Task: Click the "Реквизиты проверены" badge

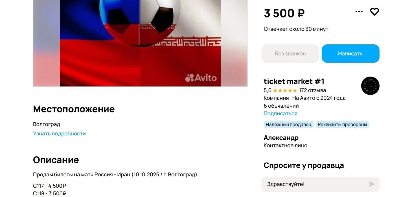Action: [x=342, y=125]
